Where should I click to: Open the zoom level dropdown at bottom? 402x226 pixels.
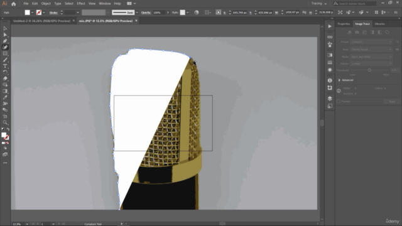pyautogui.click(x=26, y=224)
